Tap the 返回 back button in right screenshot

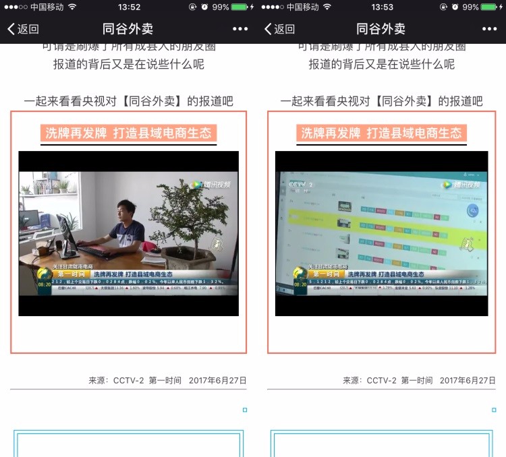point(279,29)
